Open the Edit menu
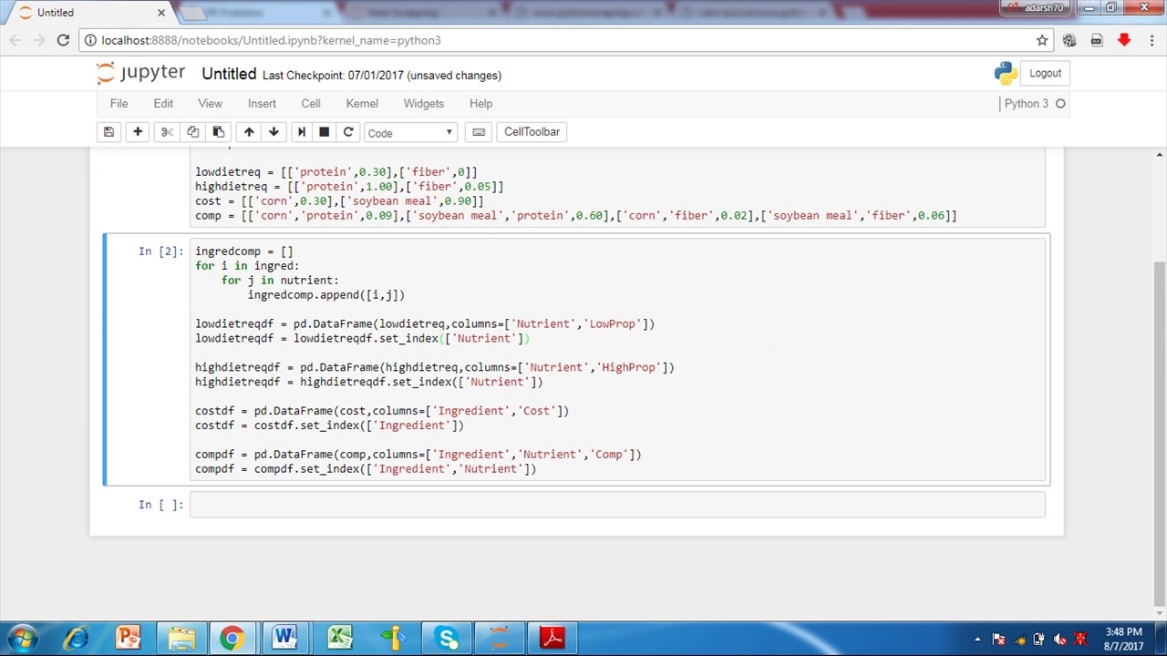 [163, 104]
